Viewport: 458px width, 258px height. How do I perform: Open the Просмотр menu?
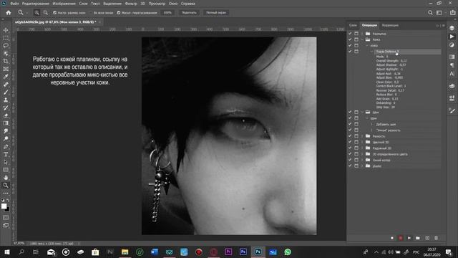(x=157, y=4)
